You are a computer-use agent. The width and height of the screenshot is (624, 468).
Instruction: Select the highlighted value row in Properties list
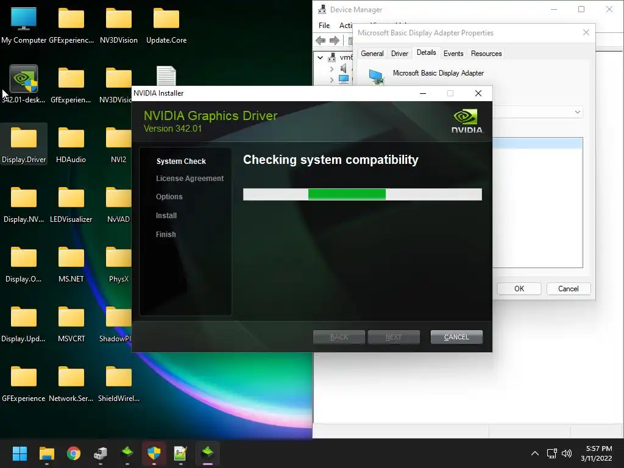point(537,143)
